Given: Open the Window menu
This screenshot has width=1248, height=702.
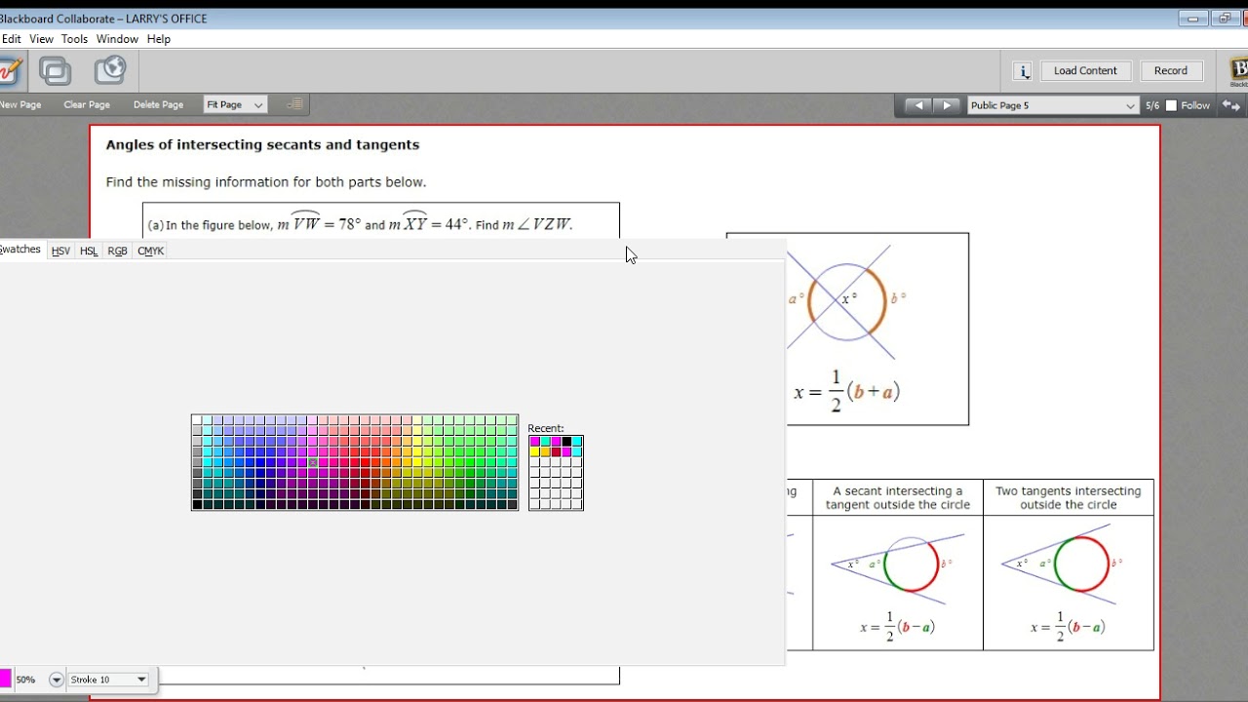Looking at the screenshot, I should 117,39.
